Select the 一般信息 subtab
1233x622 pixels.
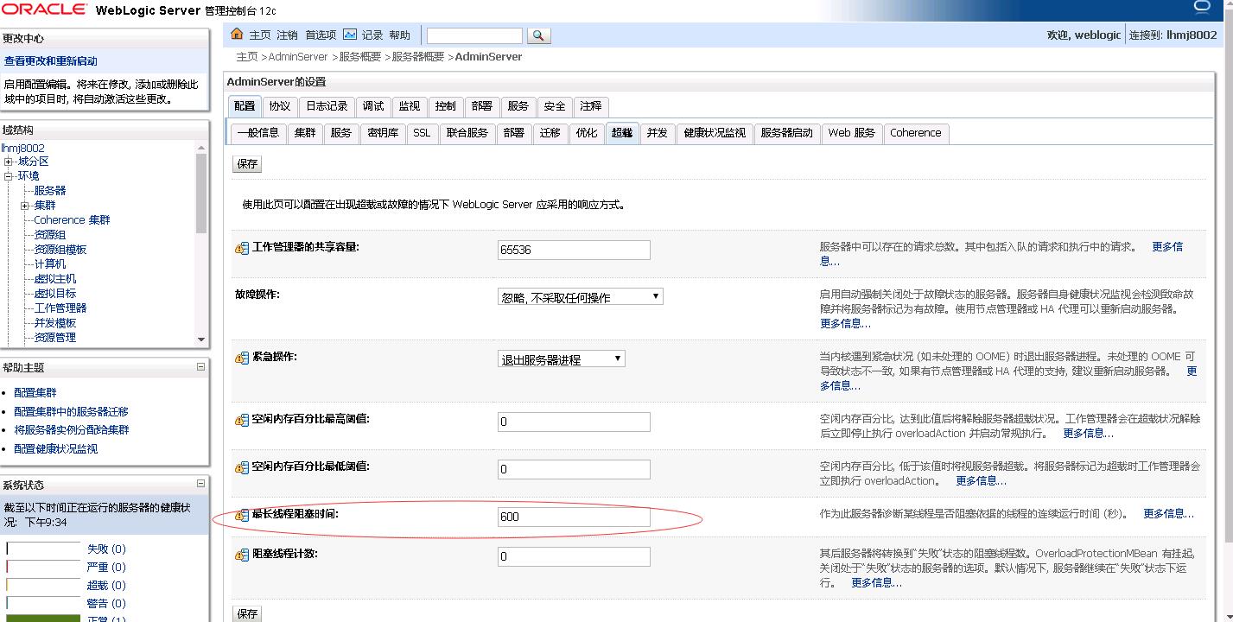[x=258, y=133]
